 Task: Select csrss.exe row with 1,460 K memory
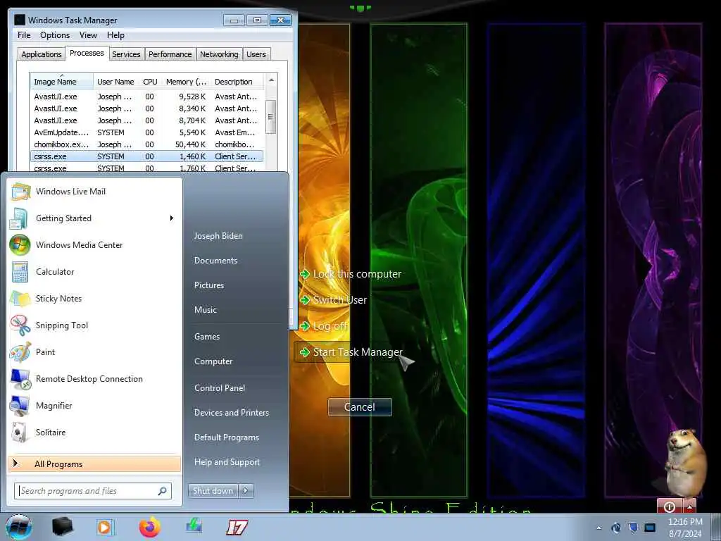click(146, 156)
